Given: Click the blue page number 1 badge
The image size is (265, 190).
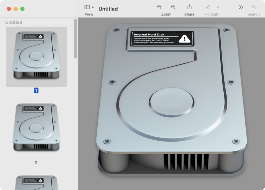Looking at the screenshot, I should point(36,90).
